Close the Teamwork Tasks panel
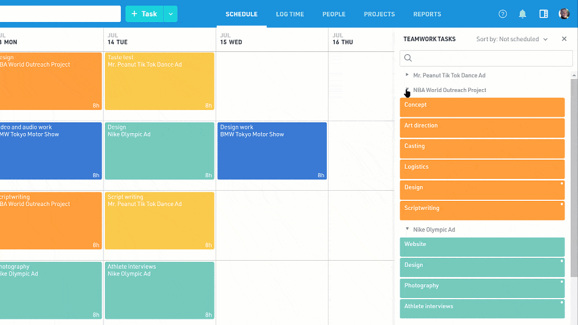This screenshot has height=325, width=578. click(564, 39)
